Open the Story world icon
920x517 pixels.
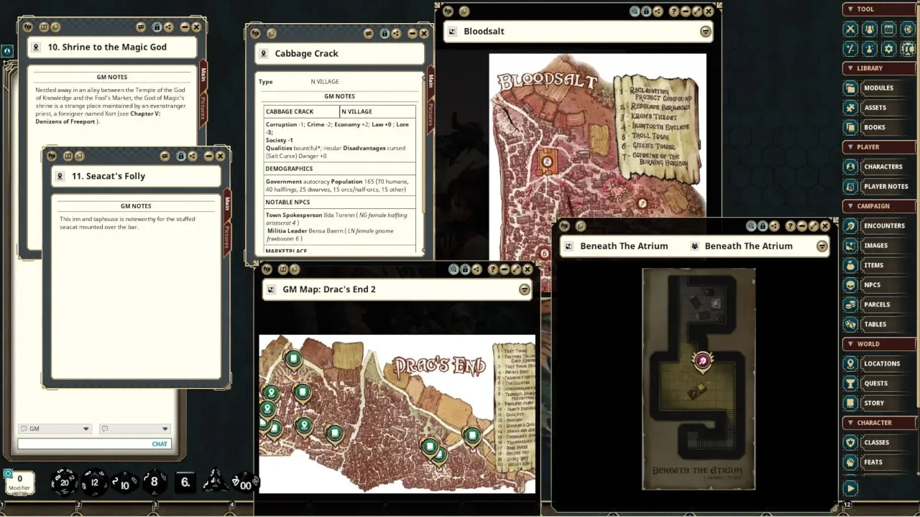pos(851,403)
